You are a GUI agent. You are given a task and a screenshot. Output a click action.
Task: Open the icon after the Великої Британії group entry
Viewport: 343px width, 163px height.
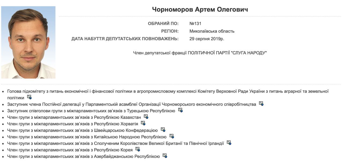pos(229,143)
